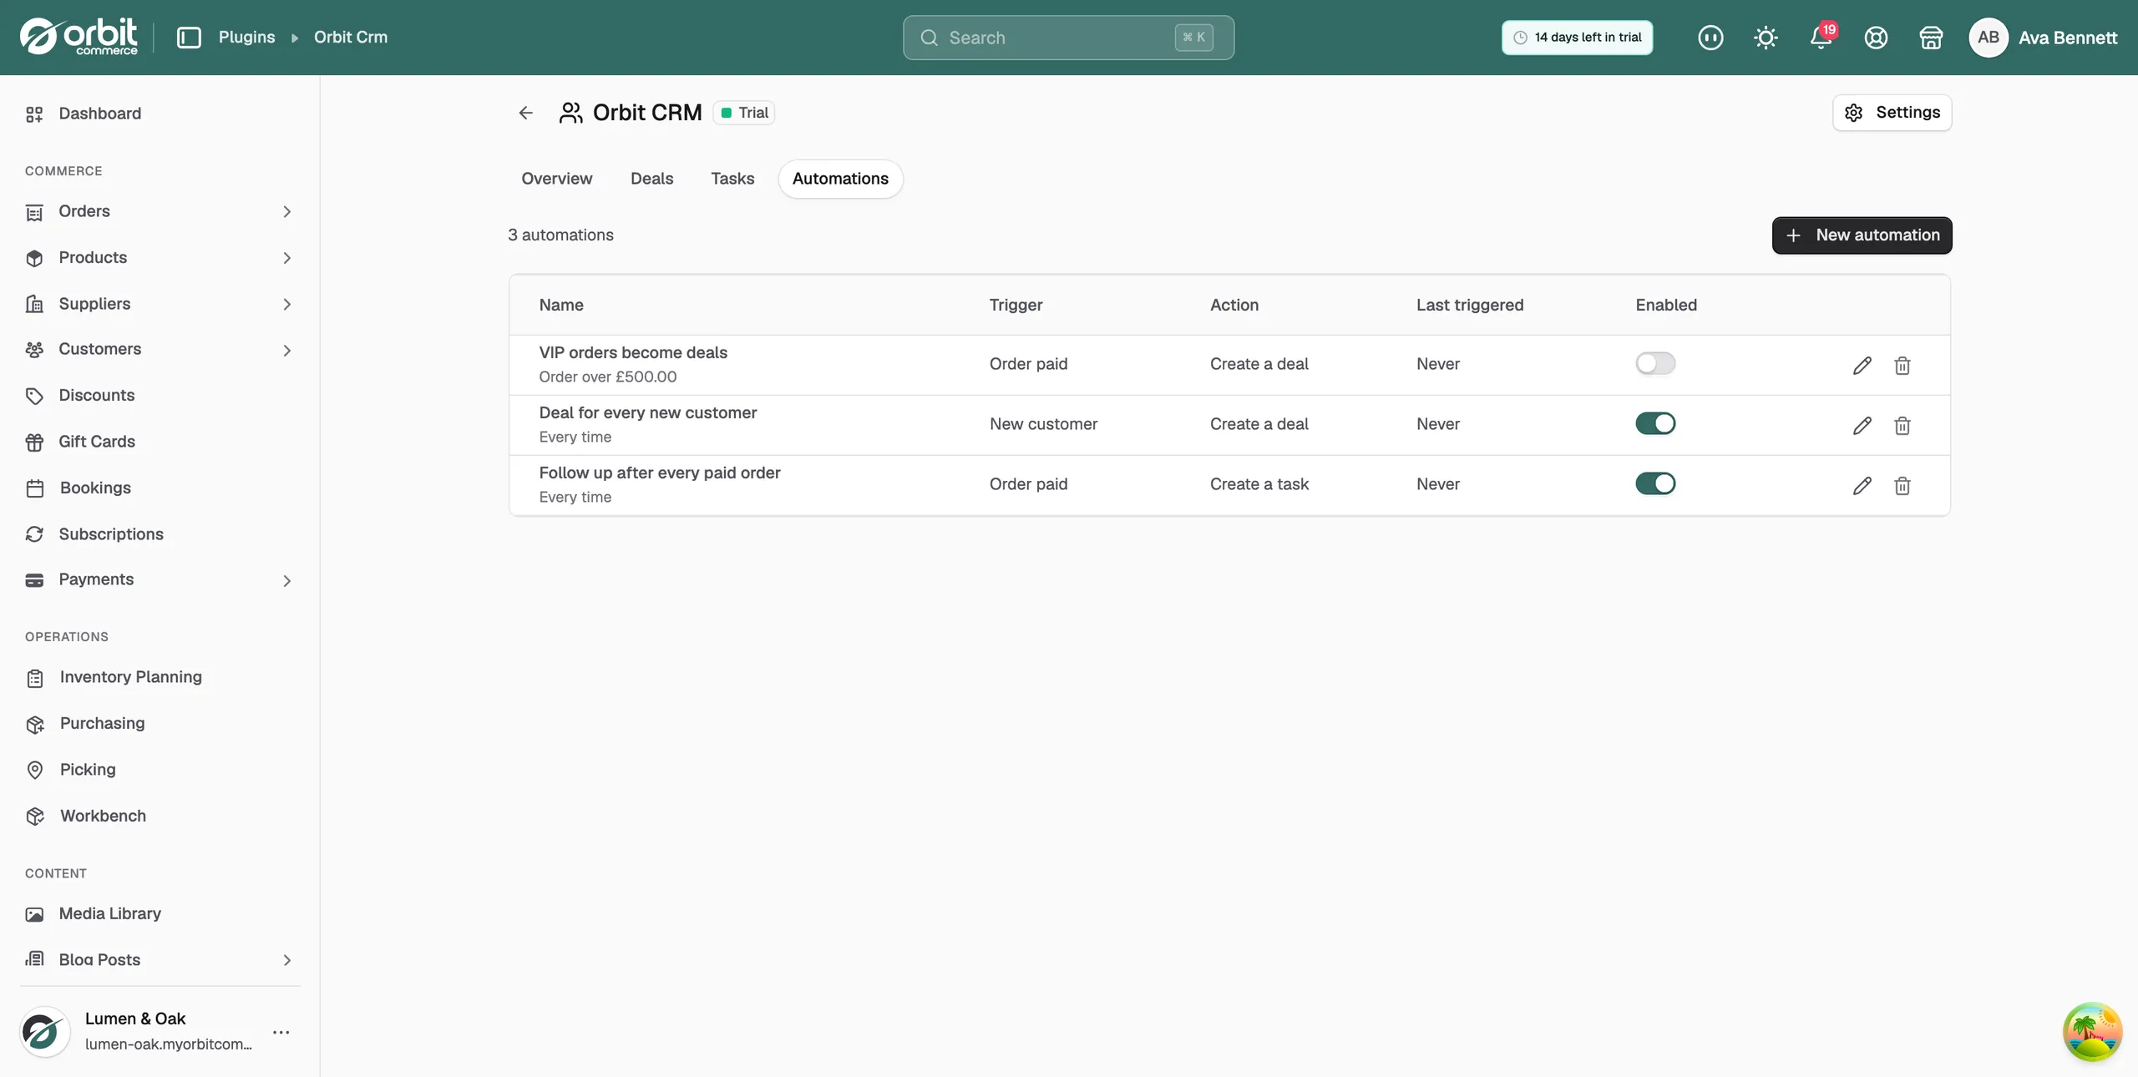Viewport: 2138px width, 1077px height.
Task: Open the Orbit CRM Settings button
Action: click(x=1892, y=113)
